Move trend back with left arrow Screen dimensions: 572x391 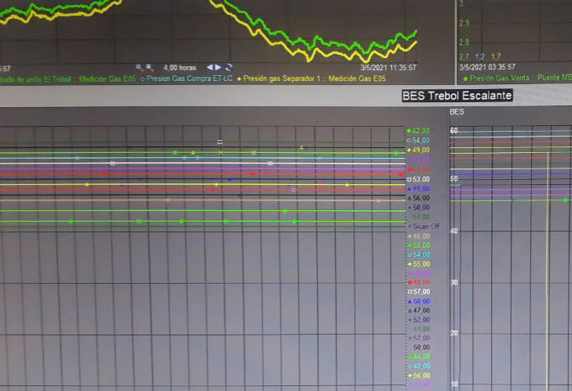(x=210, y=68)
